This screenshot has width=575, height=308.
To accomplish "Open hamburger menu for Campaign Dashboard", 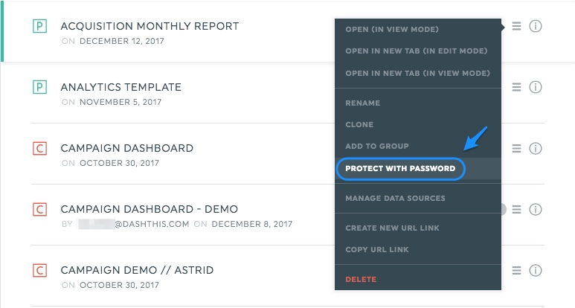I will pos(516,148).
